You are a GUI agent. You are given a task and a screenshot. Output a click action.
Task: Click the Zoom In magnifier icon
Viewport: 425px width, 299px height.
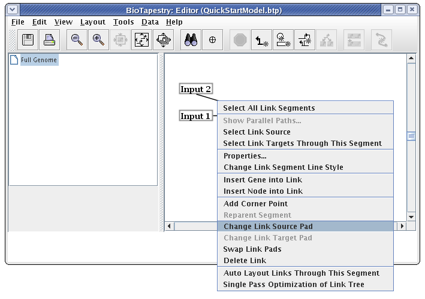(x=98, y=40)
